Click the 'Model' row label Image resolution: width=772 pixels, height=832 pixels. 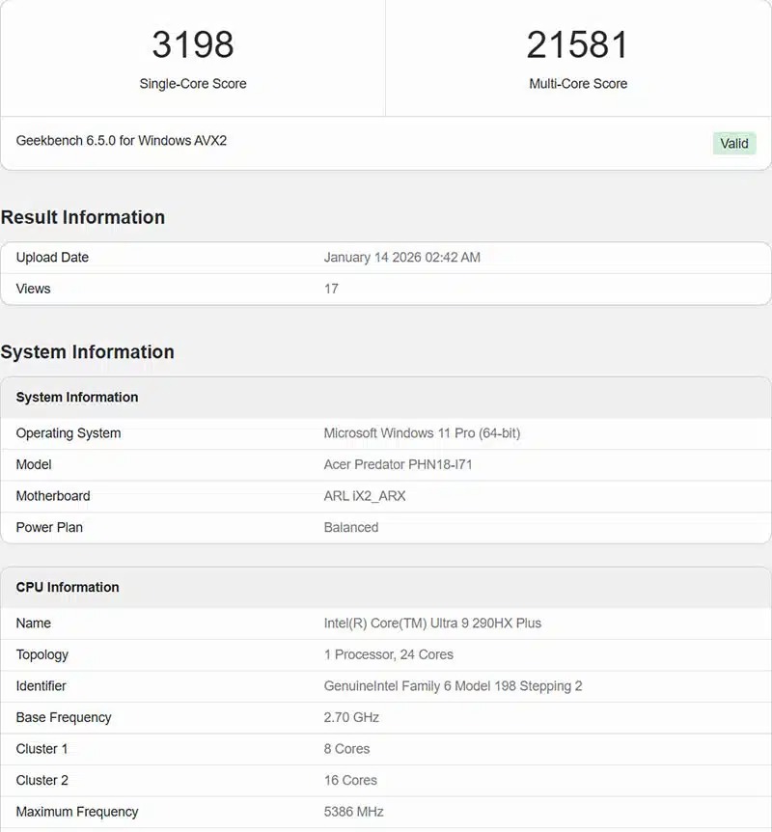34,464
